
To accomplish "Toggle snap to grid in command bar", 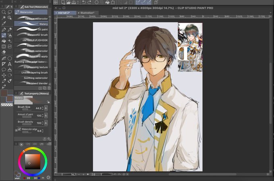I will point(149,2).
